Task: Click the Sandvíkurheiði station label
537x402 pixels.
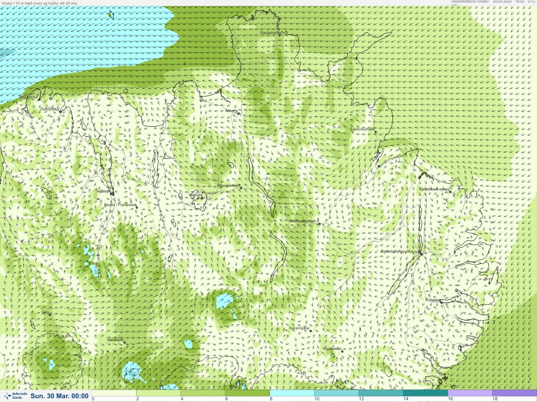Action: pyautogui.click(x=362, y=129)
